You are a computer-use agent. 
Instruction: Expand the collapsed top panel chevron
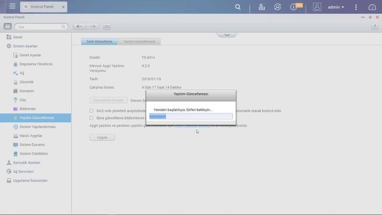(x=227, y=35)
